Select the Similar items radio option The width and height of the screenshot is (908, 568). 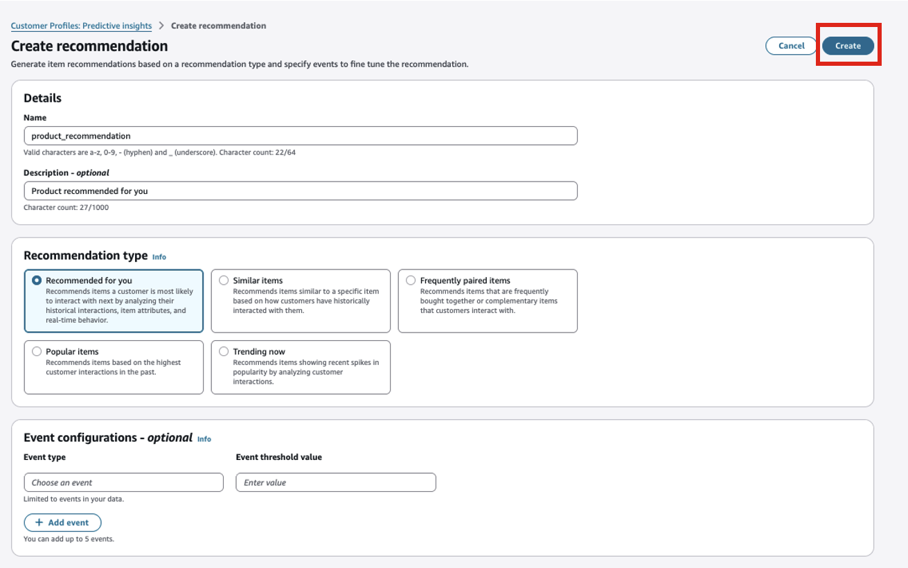coord(224,281)
